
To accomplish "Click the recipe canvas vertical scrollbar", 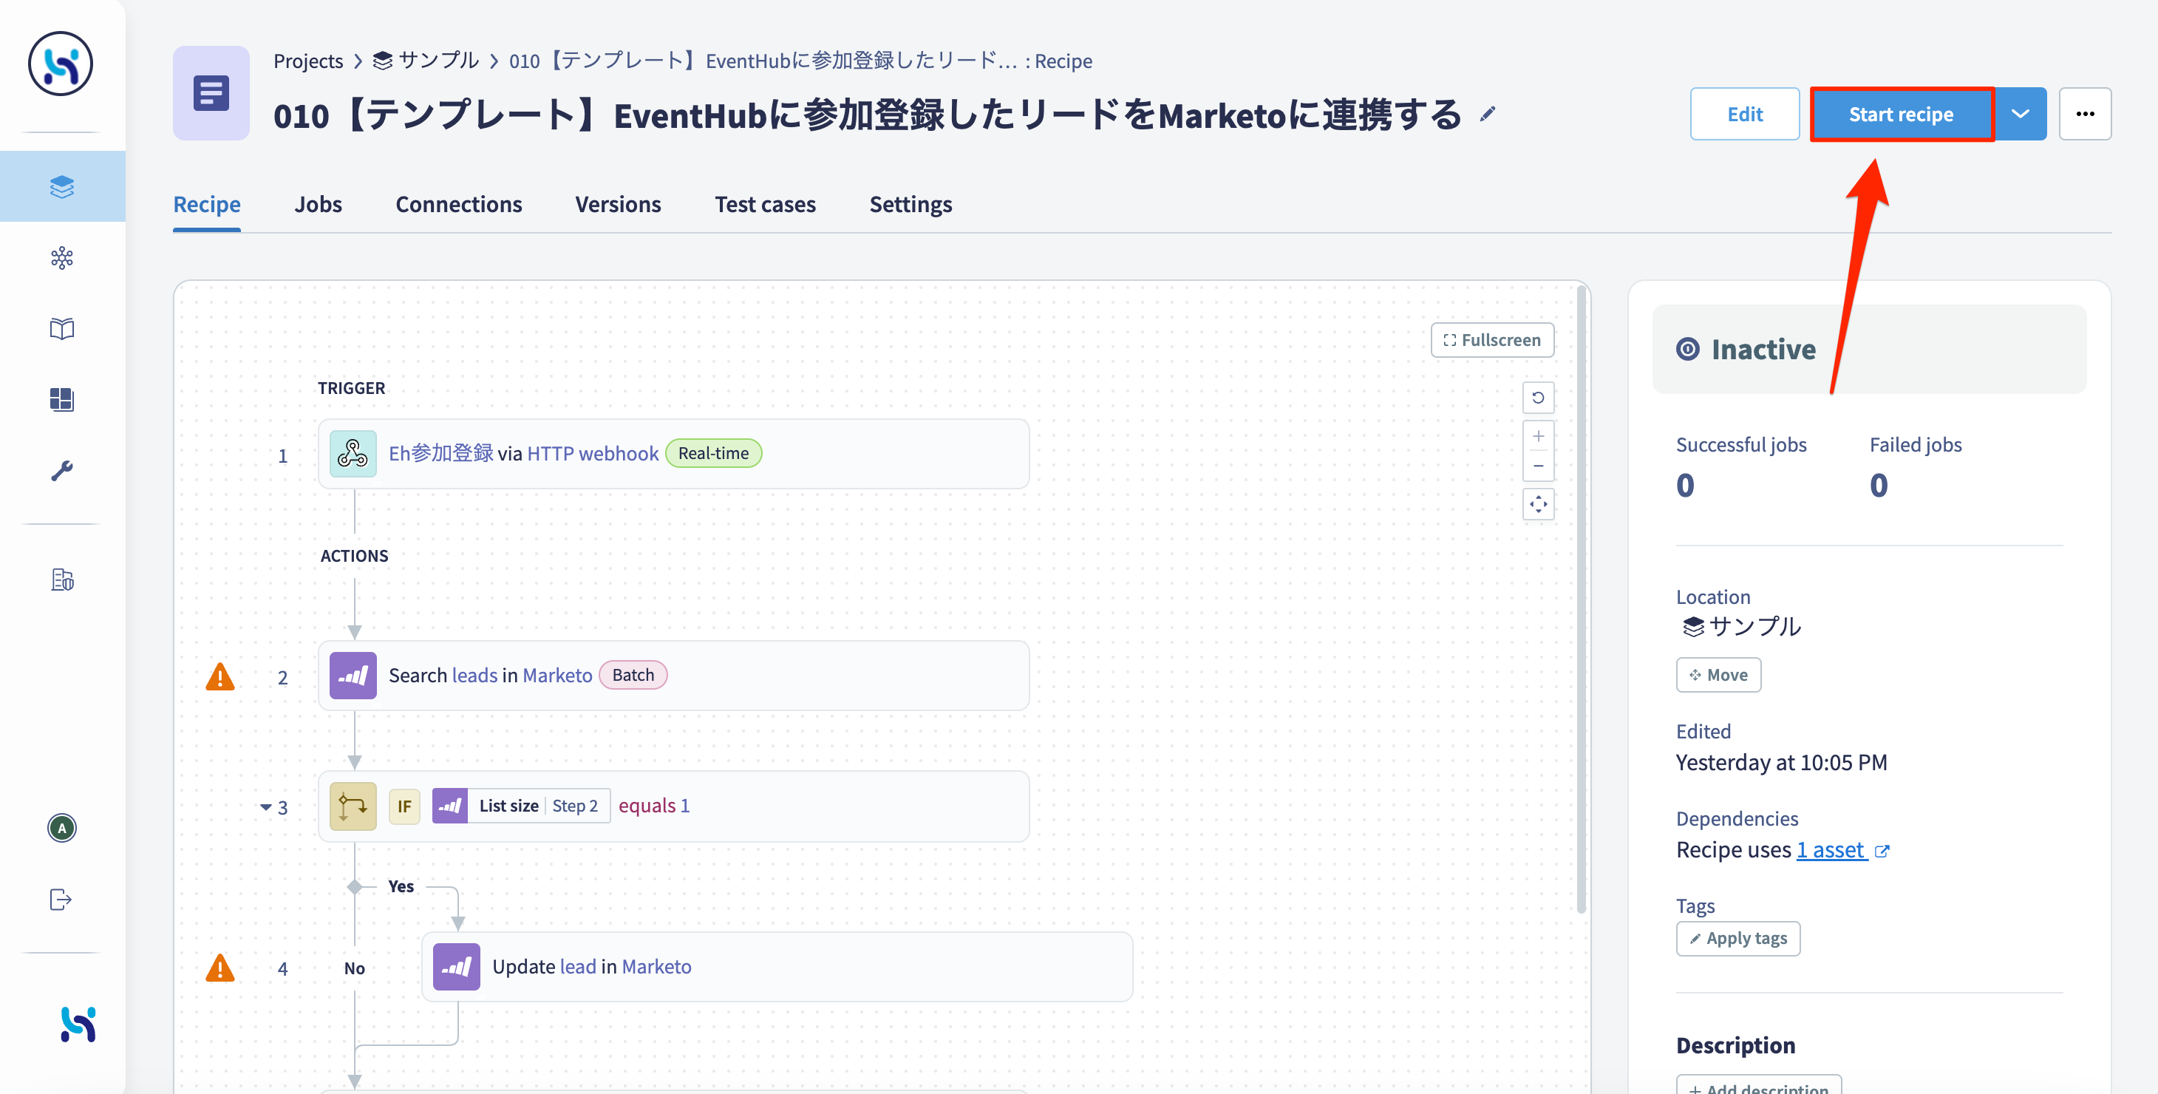I will coord(1582,599).
